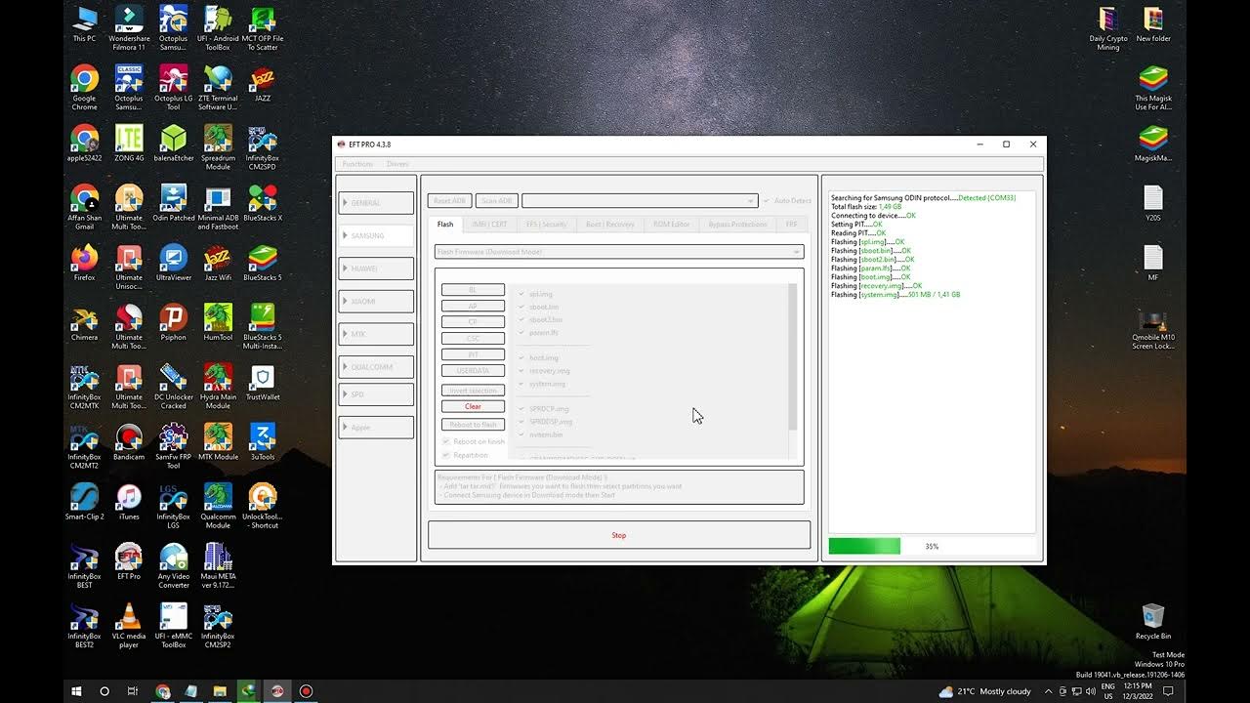
Task: Click the partition list vertical scrollbar
Action: coord(793,356)
